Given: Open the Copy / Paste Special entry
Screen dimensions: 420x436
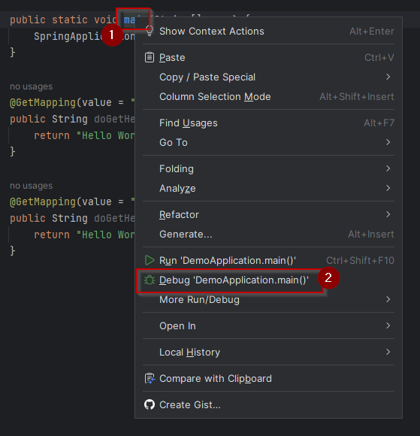Looking at the screenshot, I should (268, 77).
